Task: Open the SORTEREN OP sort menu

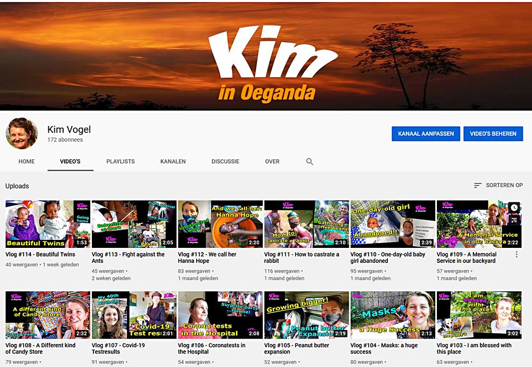Action: tap(498, 185)
